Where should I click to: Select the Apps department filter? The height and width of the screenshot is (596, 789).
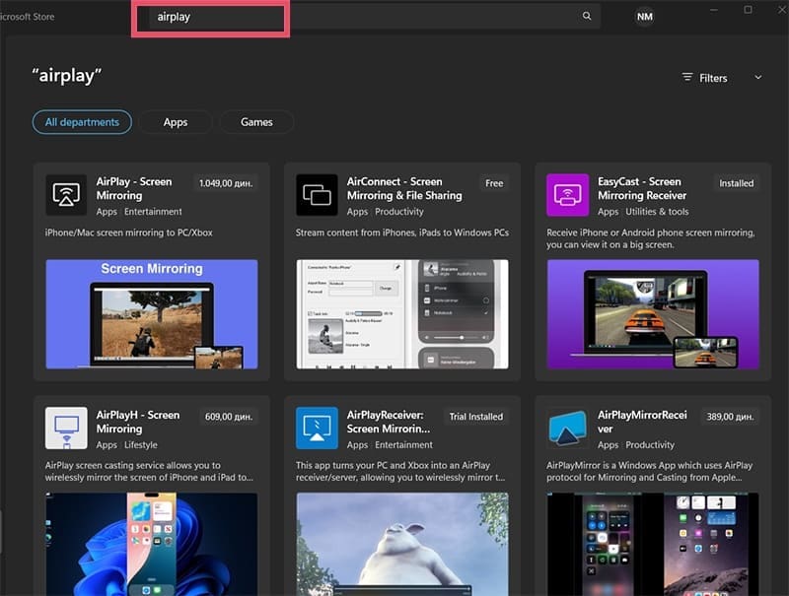(176, 121)
